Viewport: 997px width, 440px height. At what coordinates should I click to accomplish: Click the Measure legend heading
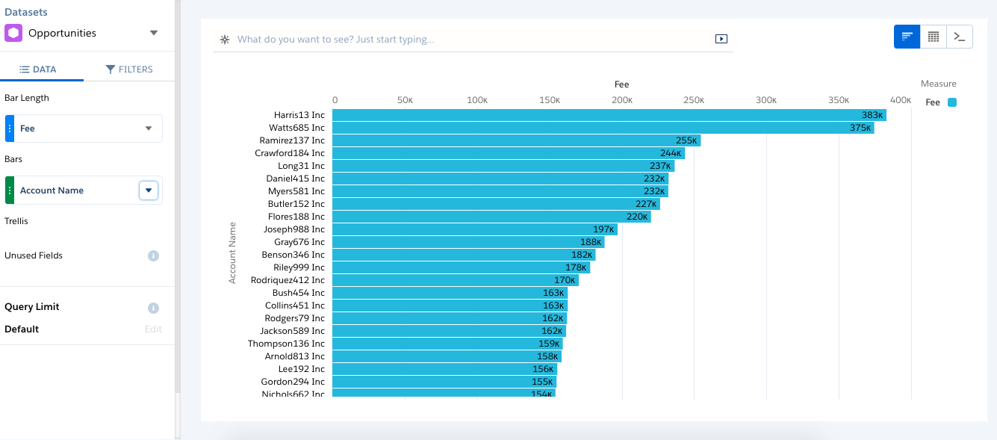(x=939, y=84)
